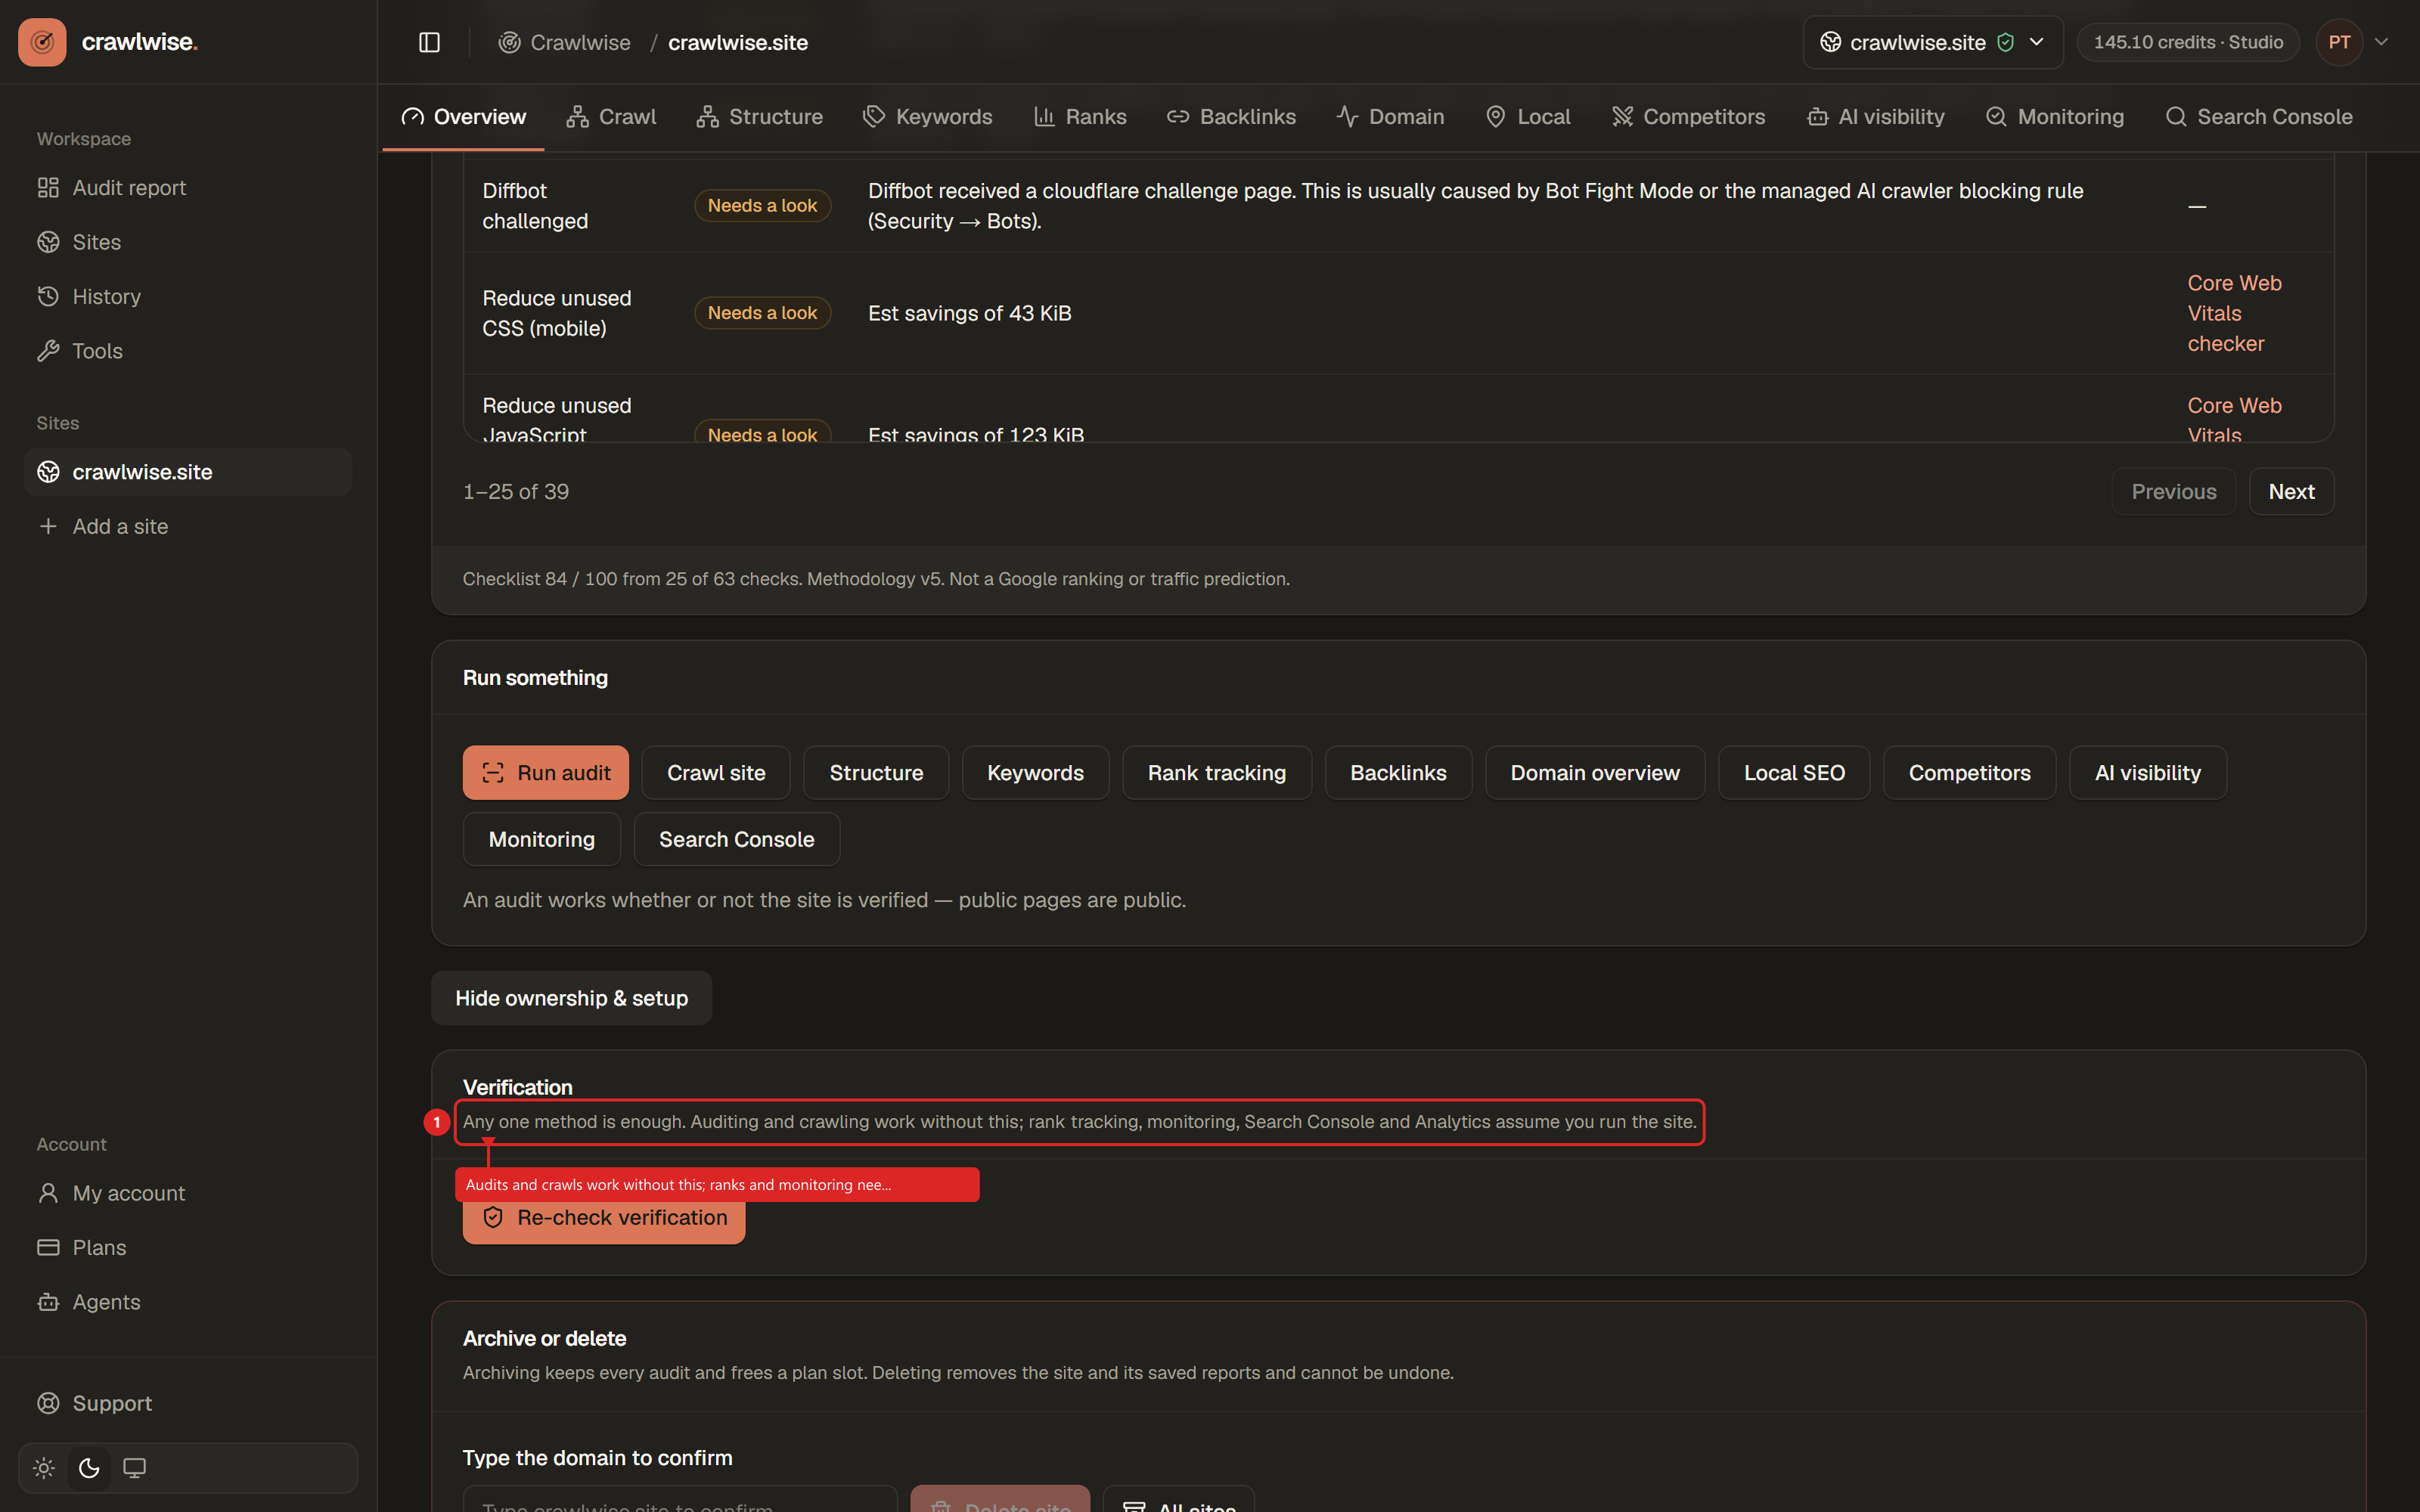Click the 'Diffbot challenged' row label
The height and width of the screenshot is (1512, 2420).
[535, 206]
